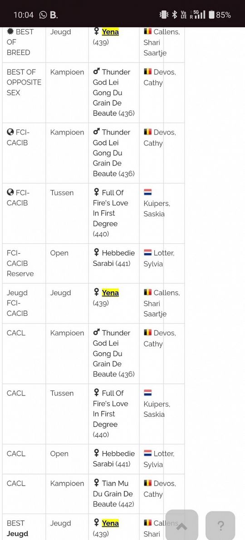Open Yena link in Best of Breed row
The image size is (245, 540).
click(x=110, y=32)
